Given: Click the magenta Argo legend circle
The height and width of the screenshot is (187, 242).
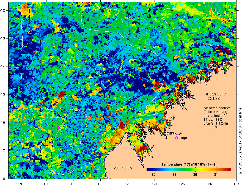Looking at the screenshot, I should pyautogui.click(x=176, y=138).
